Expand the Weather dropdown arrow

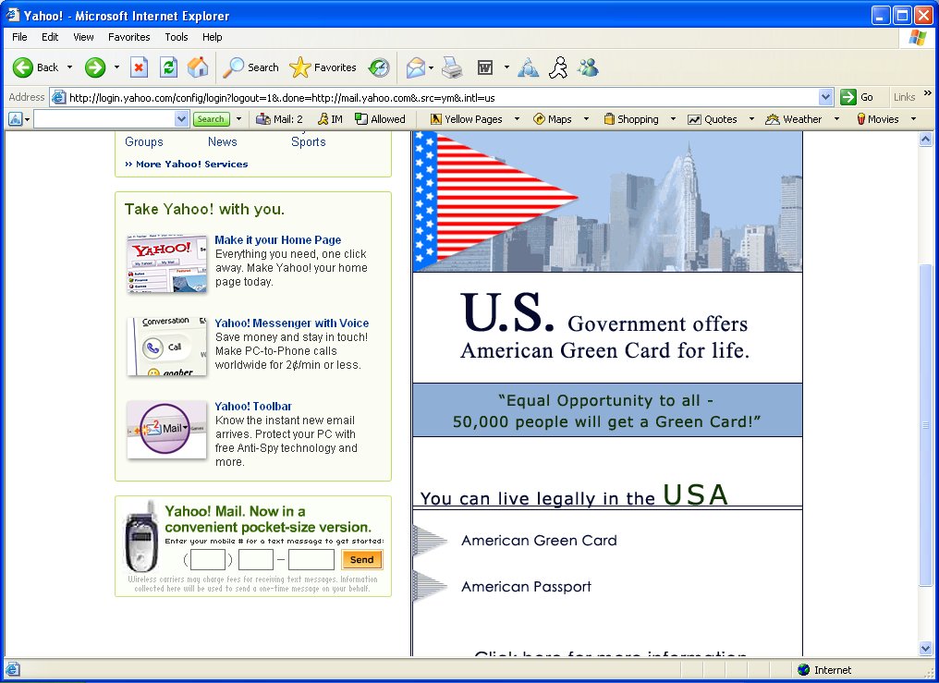click(x=836, y=119)
